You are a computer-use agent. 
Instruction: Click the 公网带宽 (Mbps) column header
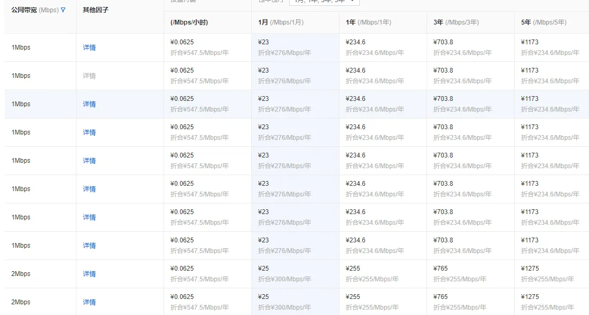(35, 10)
